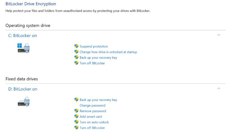Back up the C: drive recovery key

pyautogui.click(x=98, y=58)
